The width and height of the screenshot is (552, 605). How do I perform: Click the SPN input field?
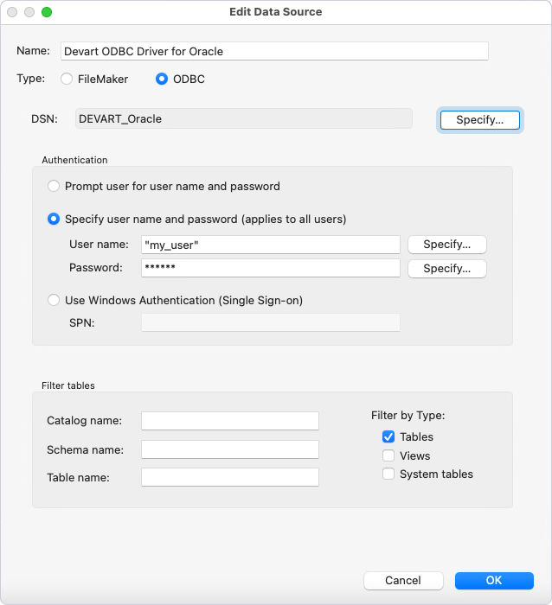[x=271, y=322]
